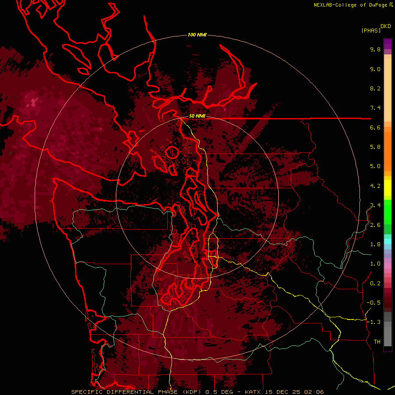Pick the bright green segment of the color bar
395x395 pixels.
point(388,212)
